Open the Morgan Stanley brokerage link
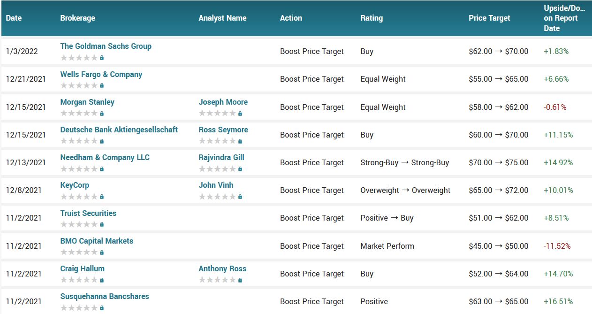The height and width of the screenshot is (314, 592). (x=87, y=102)
